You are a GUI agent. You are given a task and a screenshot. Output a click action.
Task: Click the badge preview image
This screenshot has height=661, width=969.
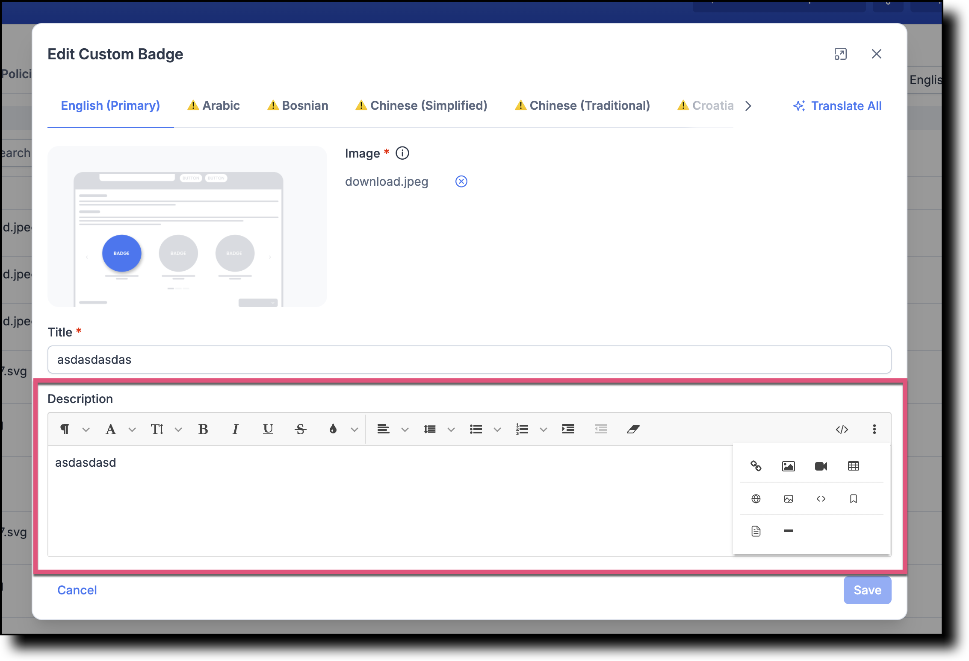pos(187,227)
